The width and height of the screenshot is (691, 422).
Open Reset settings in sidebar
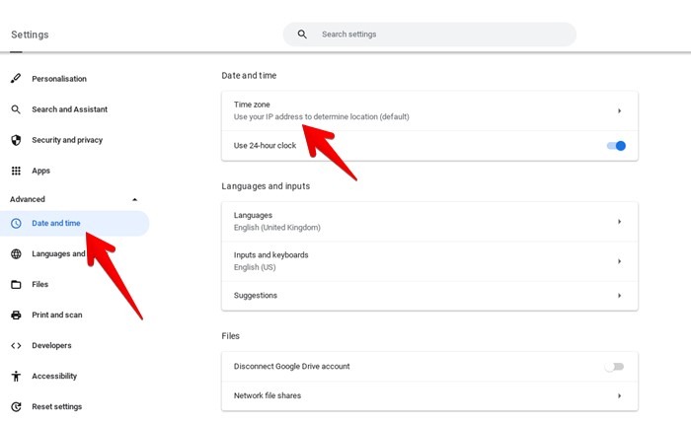click(x=56, y=406)
